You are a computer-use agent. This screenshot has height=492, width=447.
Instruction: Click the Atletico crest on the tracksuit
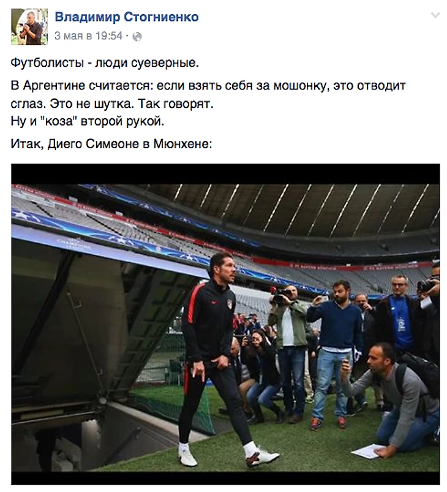231,304
